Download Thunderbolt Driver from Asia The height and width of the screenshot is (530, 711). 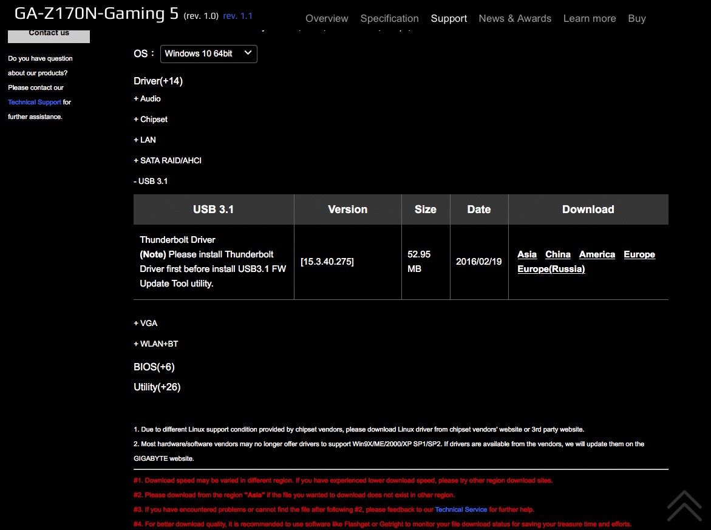pyautogui.click(x=527, y=255)
